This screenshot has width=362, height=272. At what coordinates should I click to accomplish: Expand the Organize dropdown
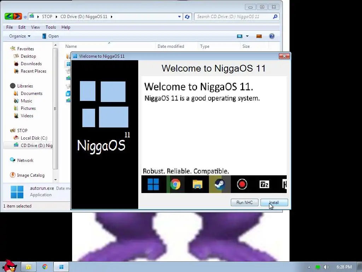20,36
